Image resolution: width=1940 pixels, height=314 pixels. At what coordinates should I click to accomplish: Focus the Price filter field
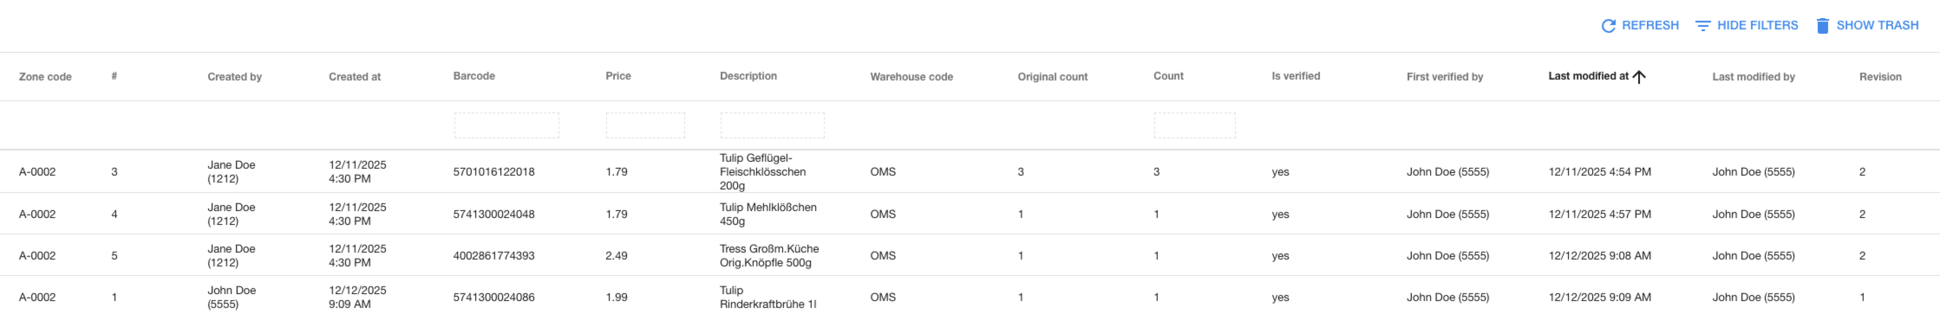[x=645, y=125]
